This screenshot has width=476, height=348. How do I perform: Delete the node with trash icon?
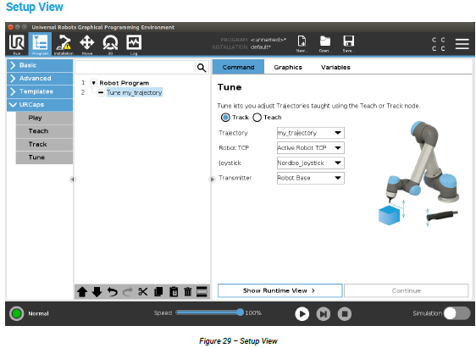pos(188,292)
